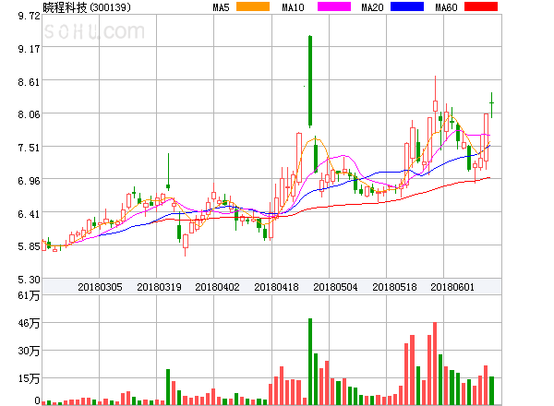Click the 20180601 date label
The image size is (554, 406).
click(x=452, y=287)
